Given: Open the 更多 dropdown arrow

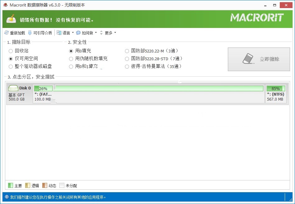Looking at the screenshot, I should pos(115,33).
